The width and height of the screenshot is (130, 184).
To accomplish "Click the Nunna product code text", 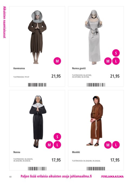I will click(23, 160).
